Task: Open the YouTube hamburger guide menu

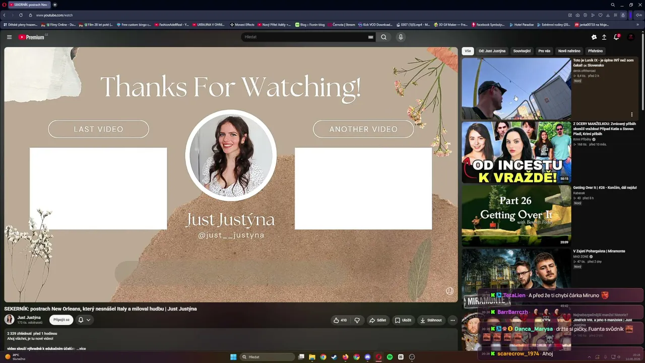Action: pos(9,37)
